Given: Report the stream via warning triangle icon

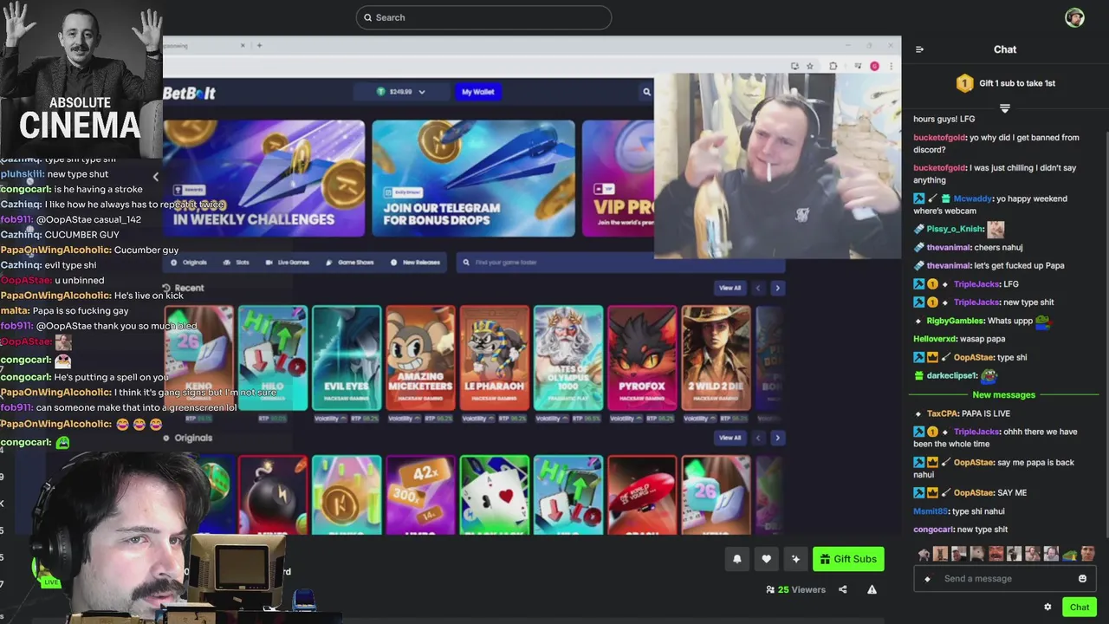Looking at the screenshot, I should (x=872, y=589).
